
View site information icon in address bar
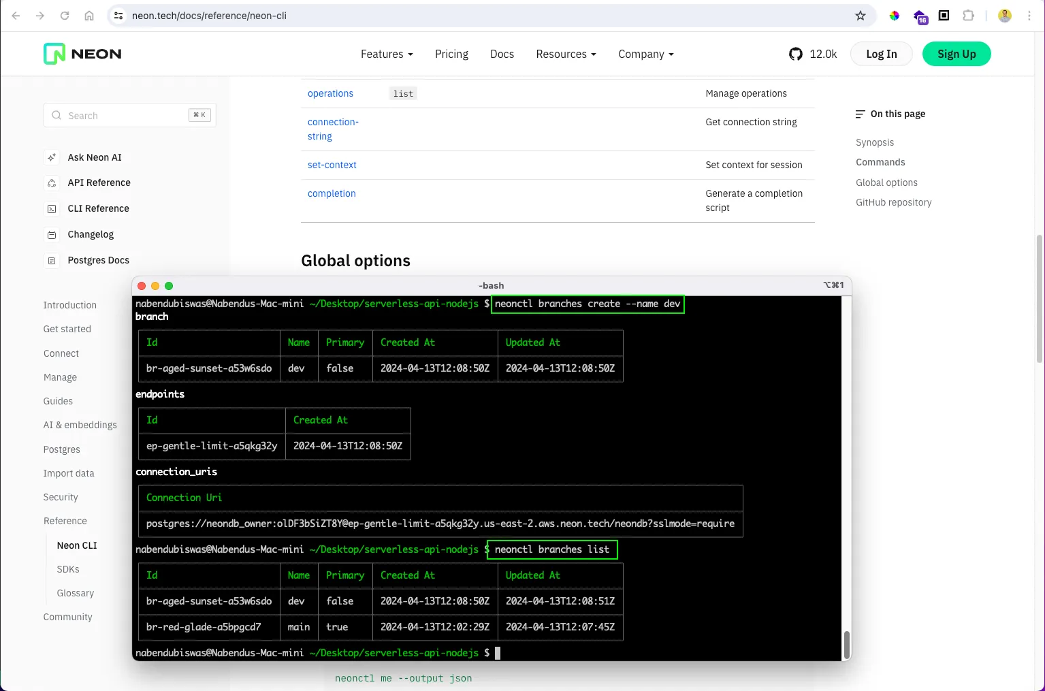click(118, 16)
